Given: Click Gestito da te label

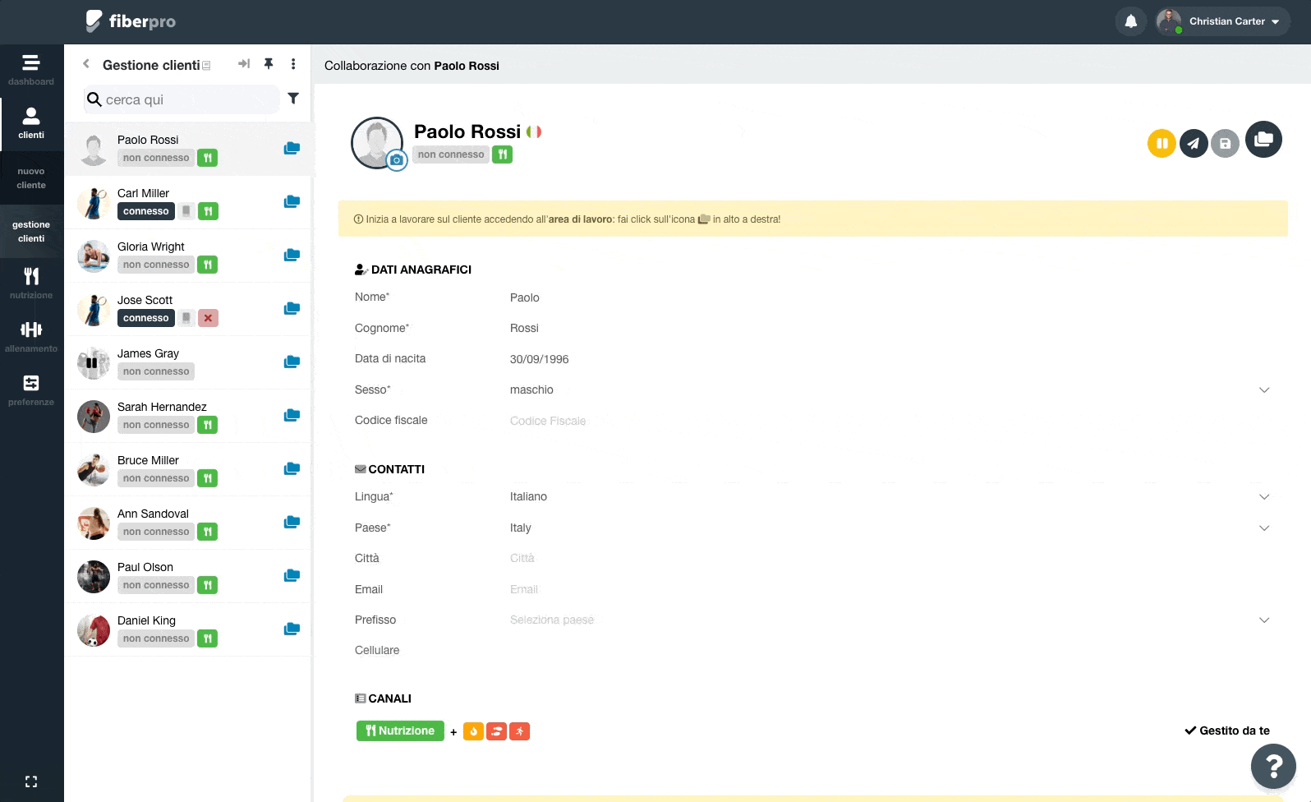Looking at the screenshot, I should [x=1227, y=731].
